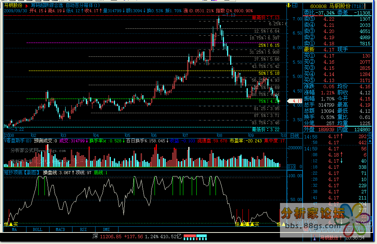Click the yellow anchor icon above chart
Image resolution: width=377 pixels, height=244 pixels.
pos(289,5)
